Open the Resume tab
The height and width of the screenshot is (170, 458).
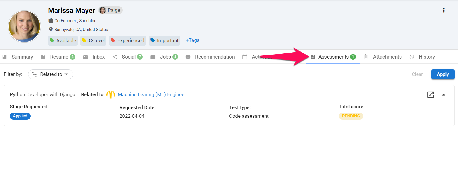coord(58,57)
